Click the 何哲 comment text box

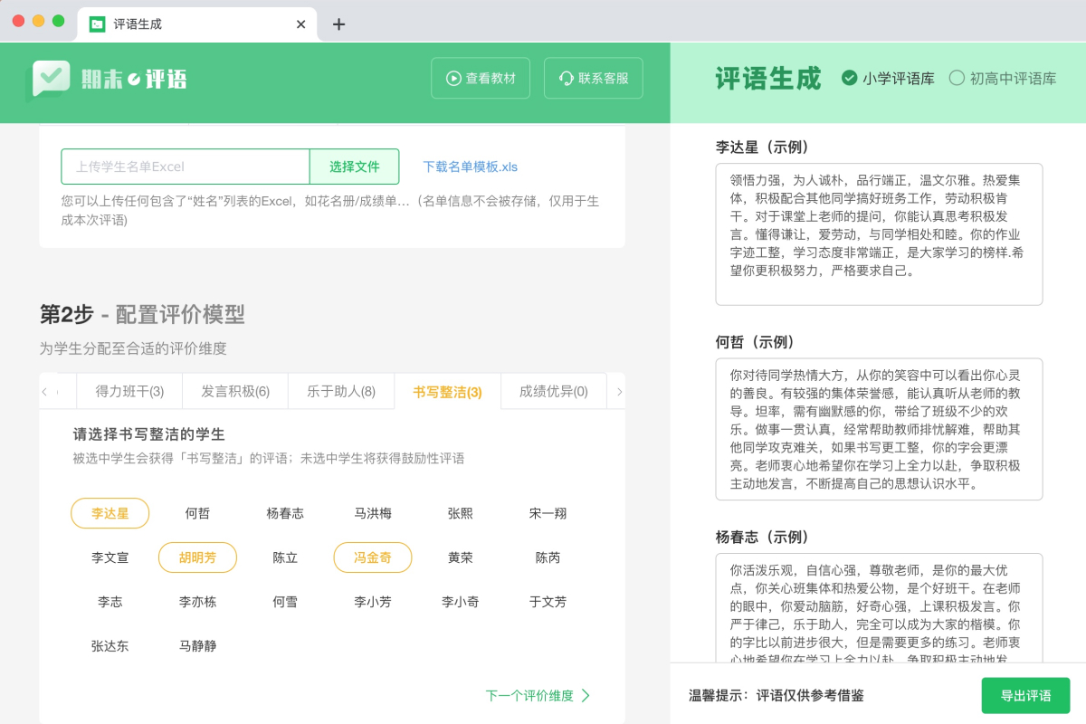tap(879, 429)
